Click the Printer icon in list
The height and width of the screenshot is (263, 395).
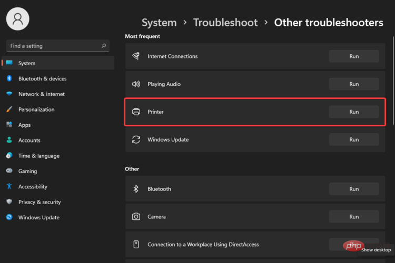136,112
